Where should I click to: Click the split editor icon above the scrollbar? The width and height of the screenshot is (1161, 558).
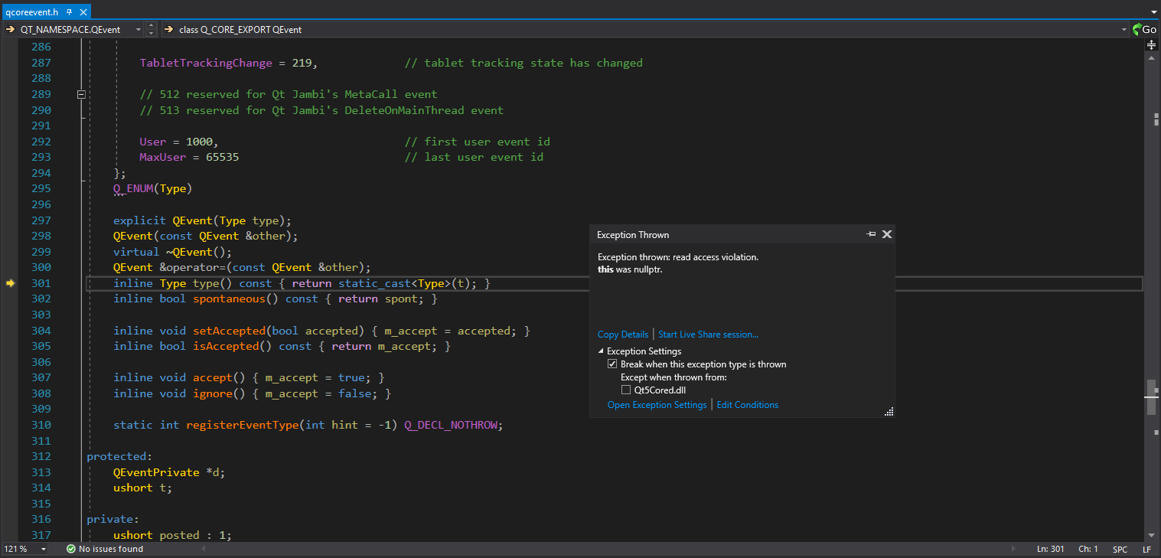coord(1151,45)
